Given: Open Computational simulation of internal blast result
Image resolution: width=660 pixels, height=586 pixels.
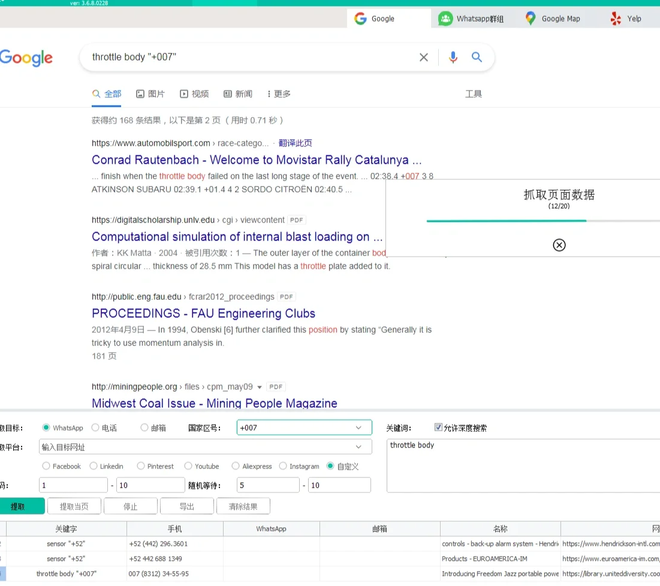Looking at the screenshot, I should pyautogui.click(x=237, y=237).
